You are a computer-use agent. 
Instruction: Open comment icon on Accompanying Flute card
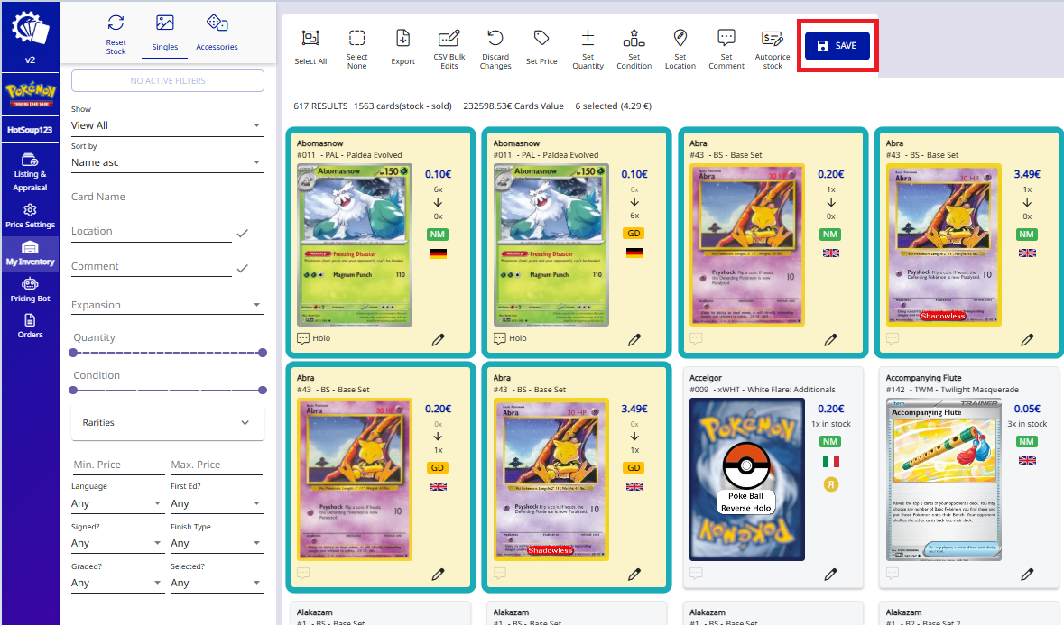click(x=893, y=573)
